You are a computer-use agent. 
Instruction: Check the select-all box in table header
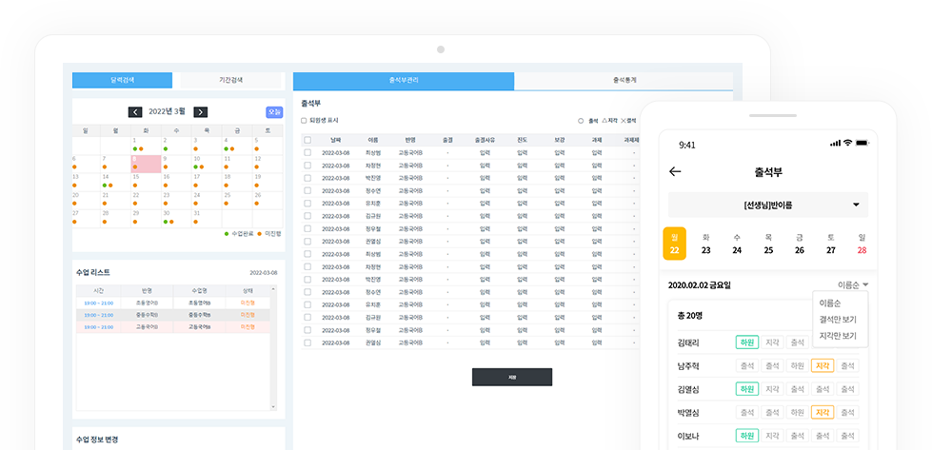coord(307,140)
